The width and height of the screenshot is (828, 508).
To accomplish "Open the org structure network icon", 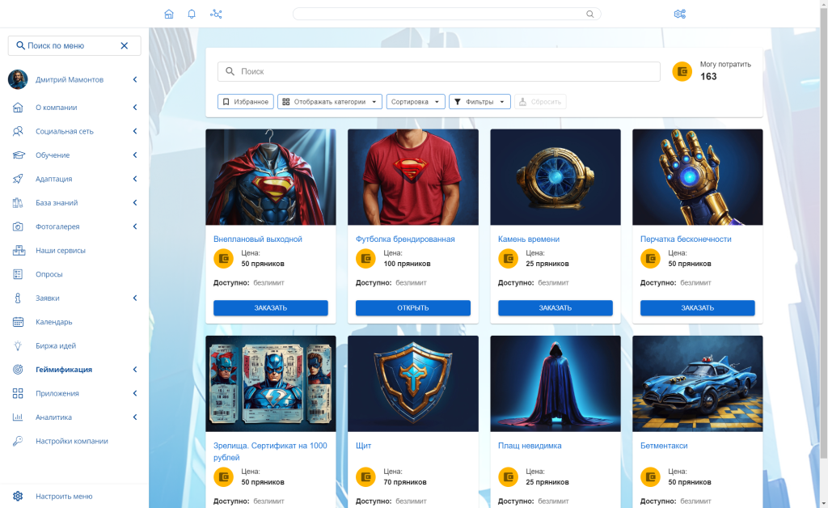I will (216, 14).
